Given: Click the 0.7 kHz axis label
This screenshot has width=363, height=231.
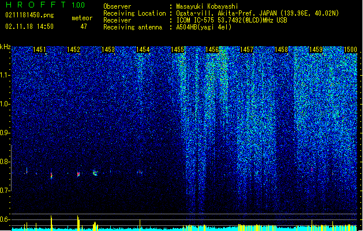Looking at the screenshot, I should [5, 191].
